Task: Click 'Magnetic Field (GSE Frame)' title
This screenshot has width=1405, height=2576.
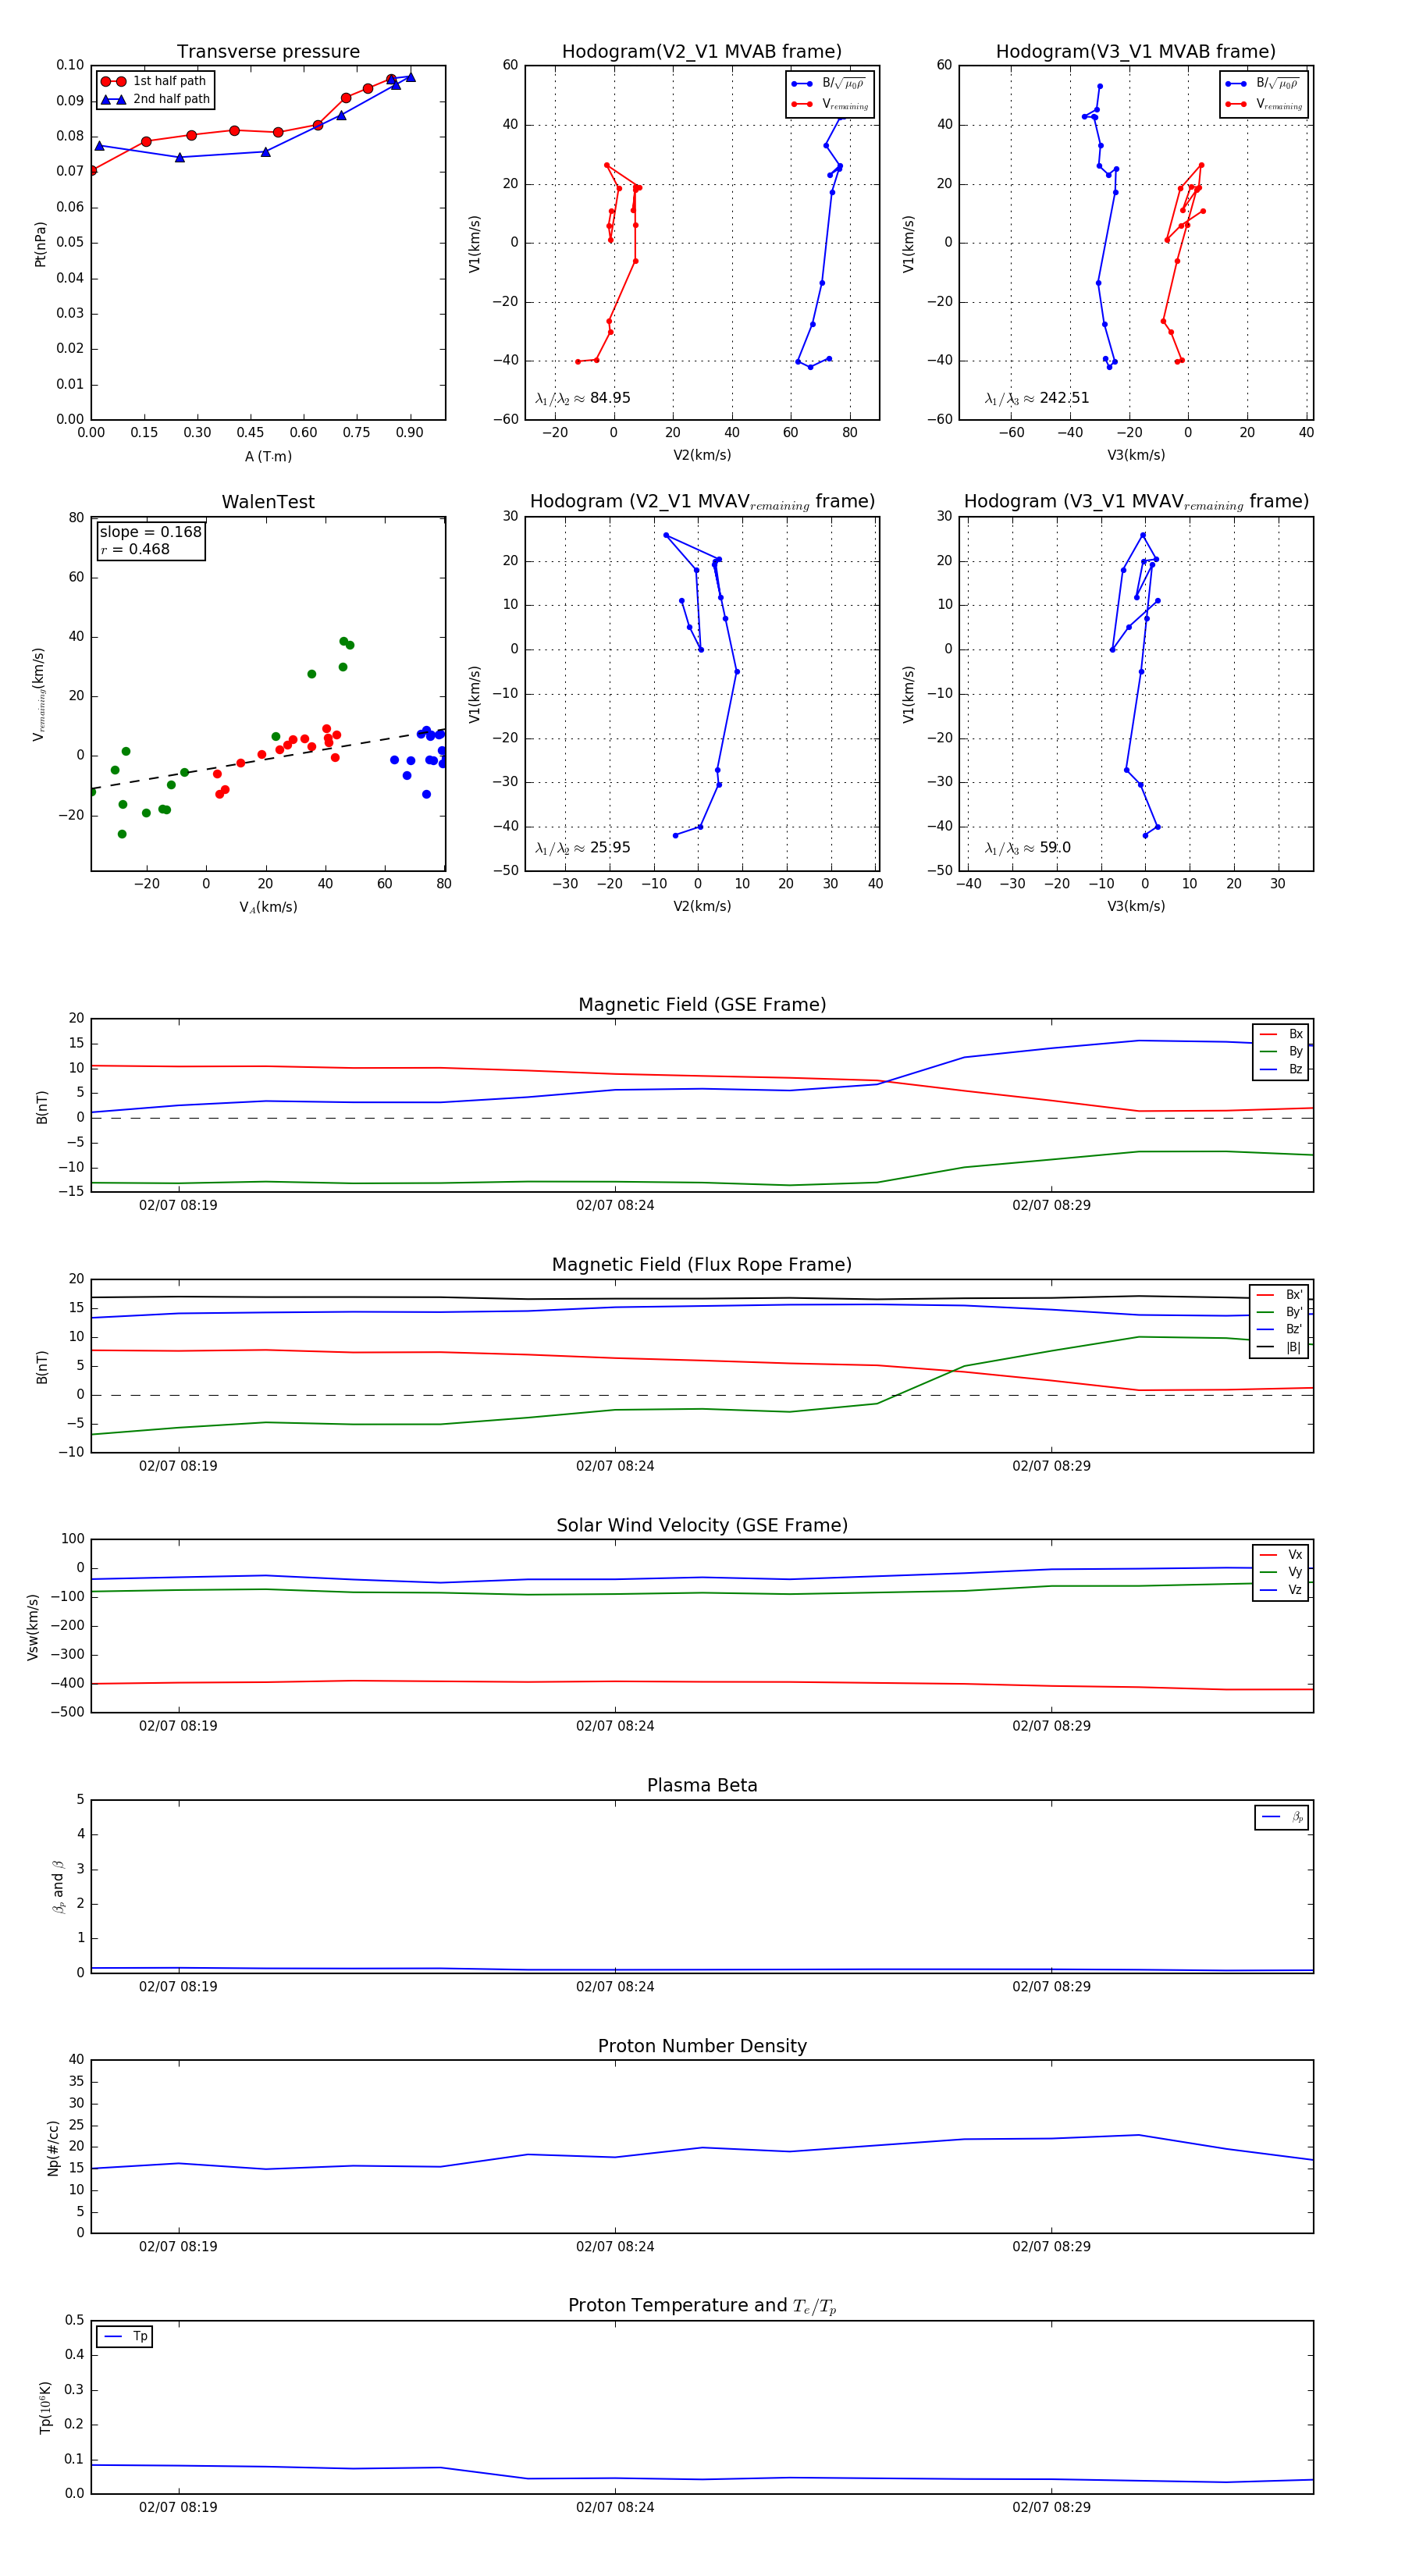Action: coord(702,1004)
